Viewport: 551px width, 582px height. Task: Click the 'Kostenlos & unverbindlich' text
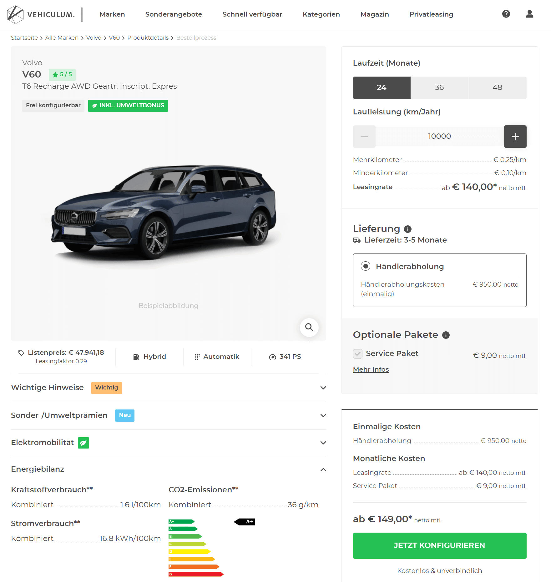pos(439,571)
